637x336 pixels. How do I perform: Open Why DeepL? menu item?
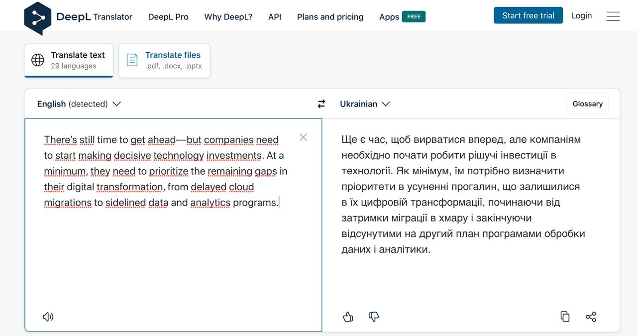pos(228,17)
